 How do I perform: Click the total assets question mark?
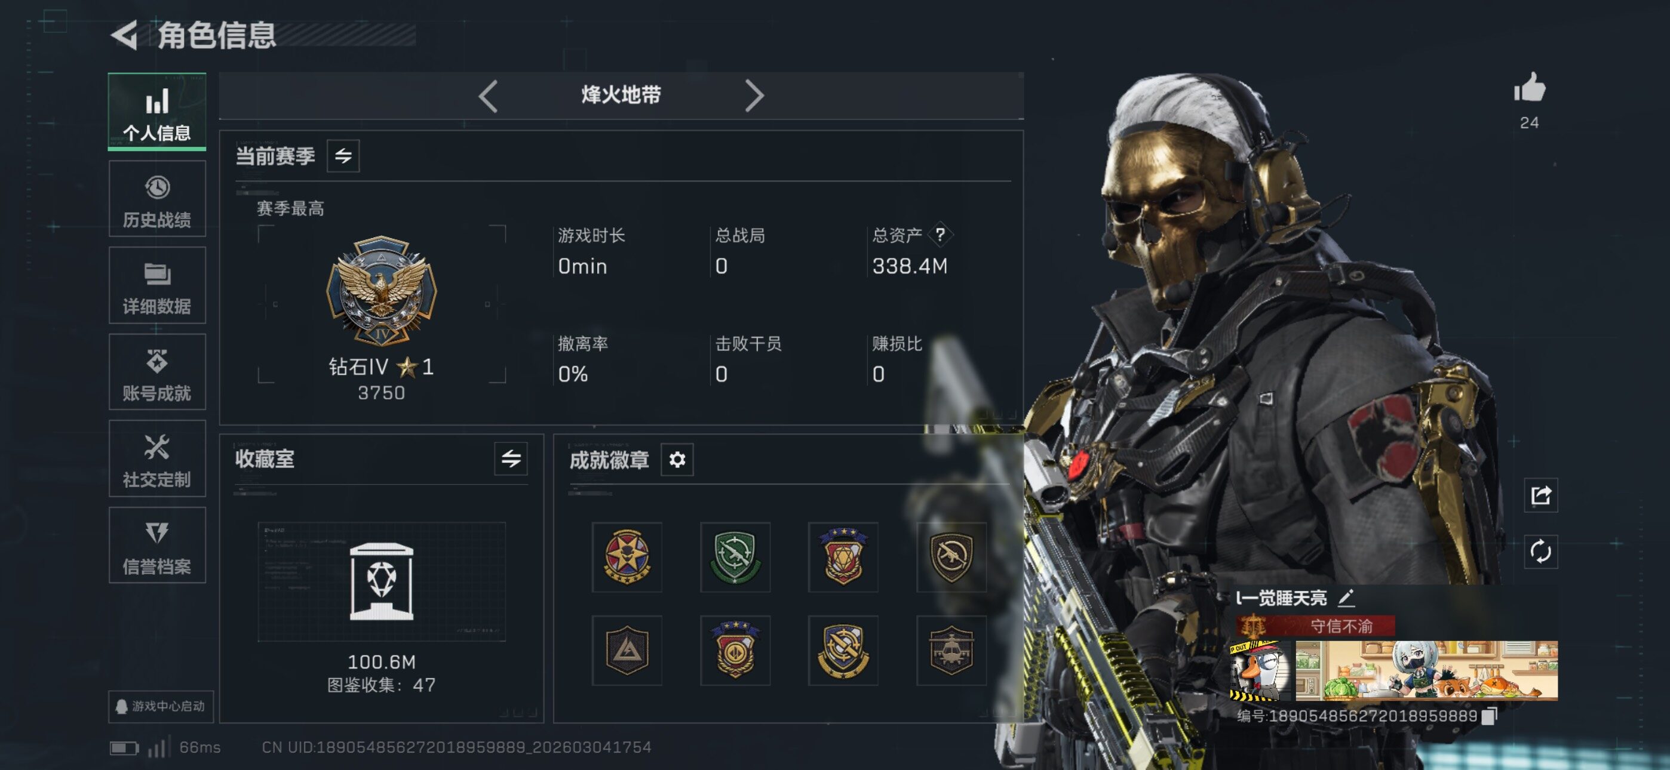click(940, 235)
